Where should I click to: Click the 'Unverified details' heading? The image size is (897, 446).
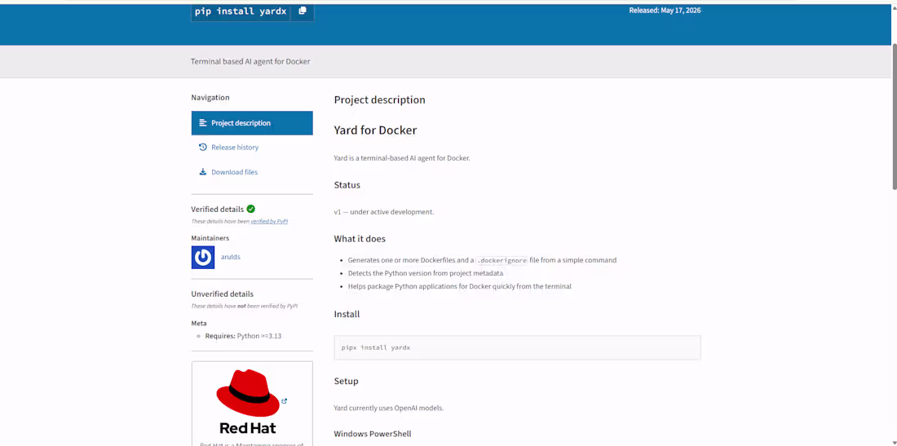coord(222,294)
